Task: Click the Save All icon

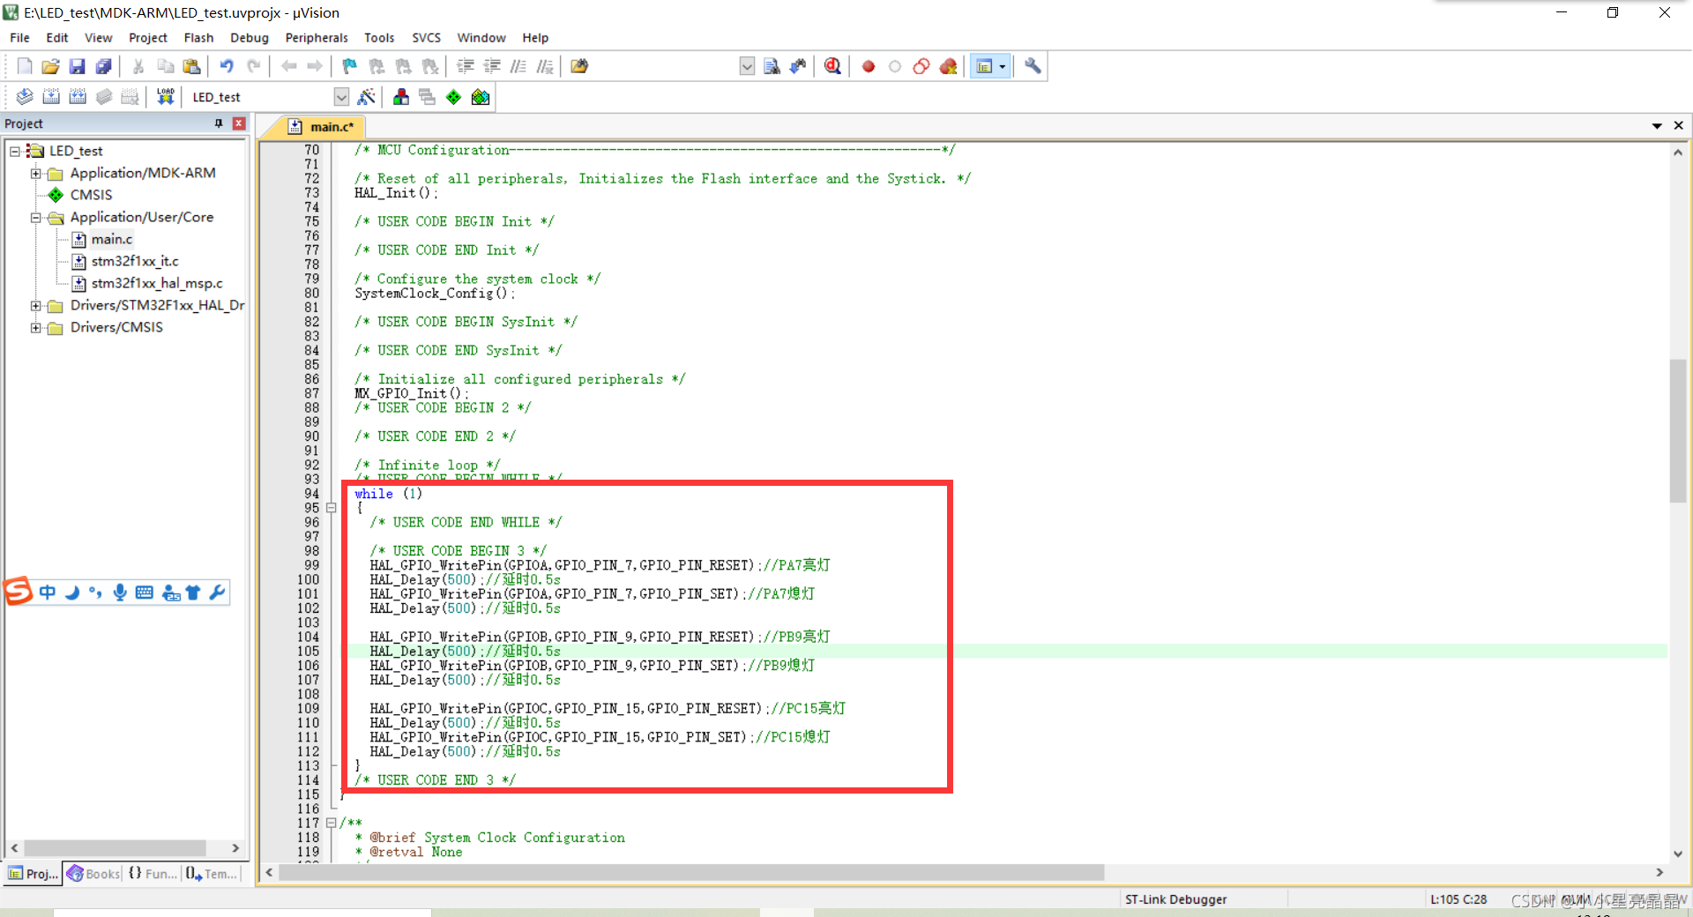Action: coord(103,66)
